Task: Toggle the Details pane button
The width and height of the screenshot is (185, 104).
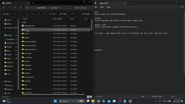Action: (x=86, y=14)
